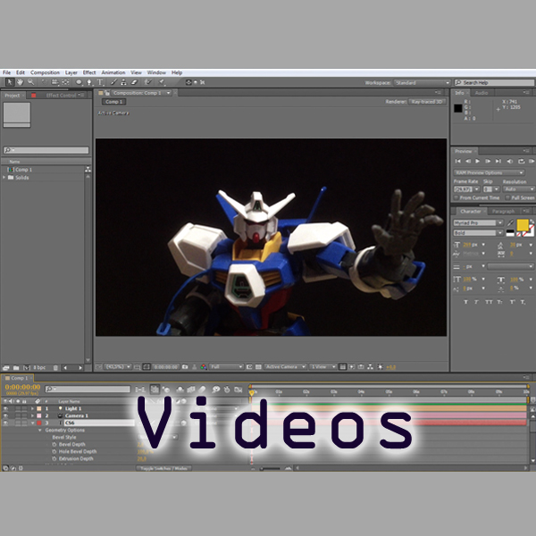Click the Faux Bold T button
The width and height of the screenshot is (536, 536).
[x=465, y=302]
